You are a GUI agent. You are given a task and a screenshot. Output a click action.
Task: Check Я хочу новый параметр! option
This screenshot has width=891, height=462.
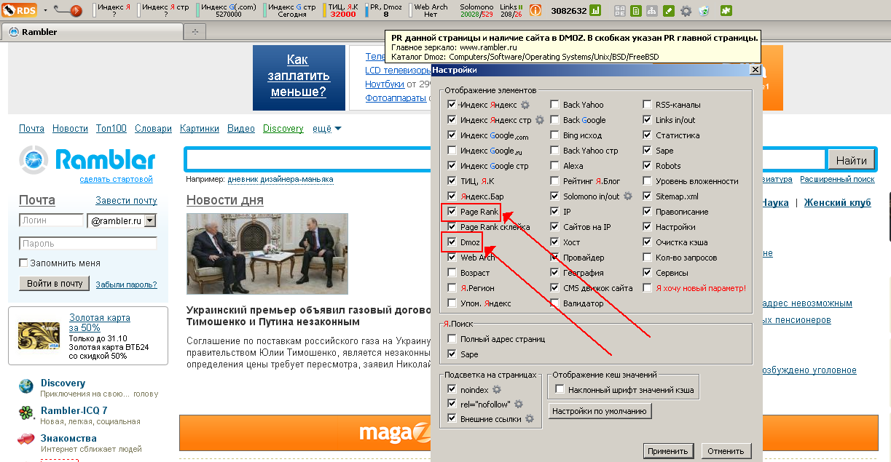tap(648, 288)
